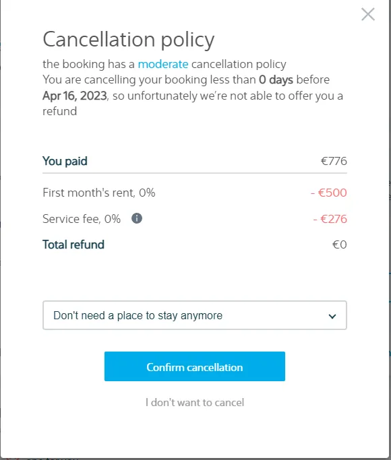Click the 'You paid' label
The height and width of the screenshot is (460, 391).
[x=65, y=161]
